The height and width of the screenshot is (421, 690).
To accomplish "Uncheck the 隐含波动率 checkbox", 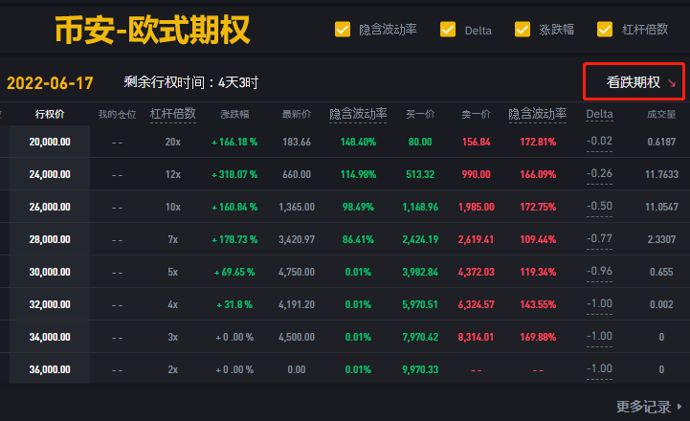I will [343, 30].
